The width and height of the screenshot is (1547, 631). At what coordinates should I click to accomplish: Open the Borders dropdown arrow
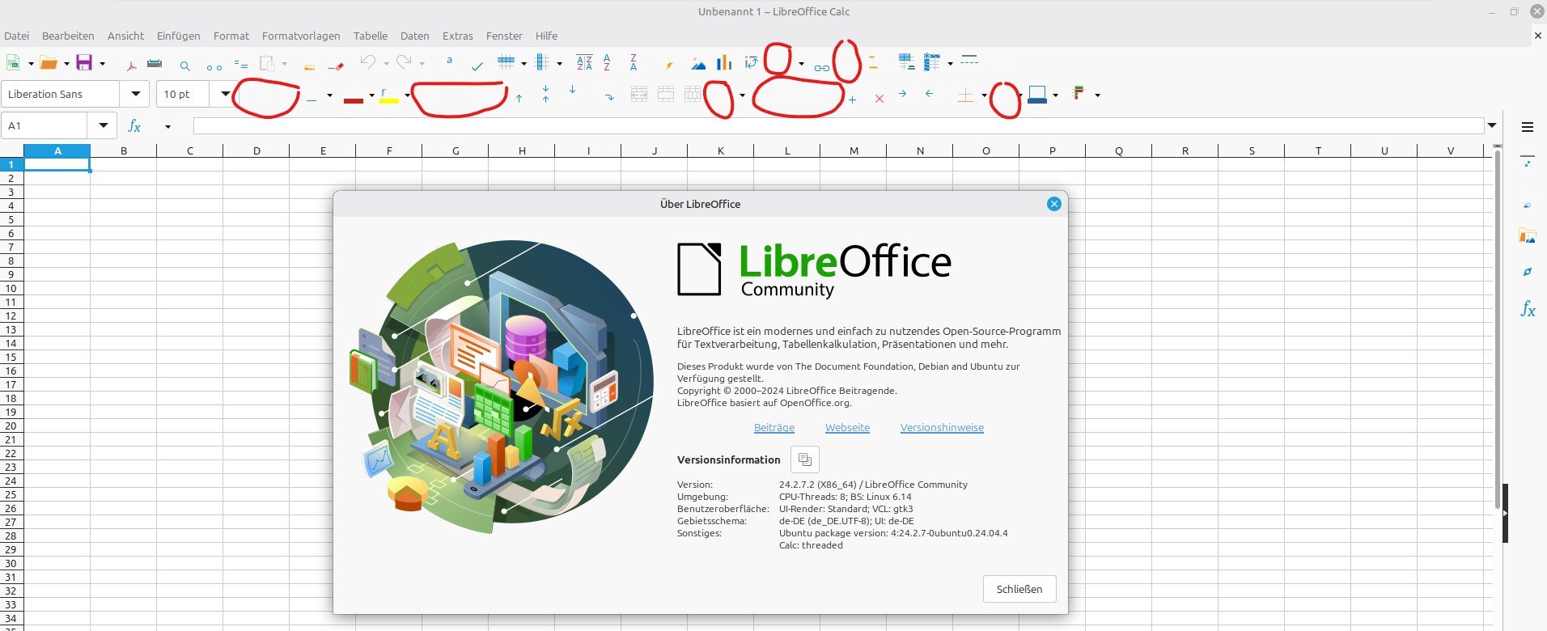coord(984,95)
